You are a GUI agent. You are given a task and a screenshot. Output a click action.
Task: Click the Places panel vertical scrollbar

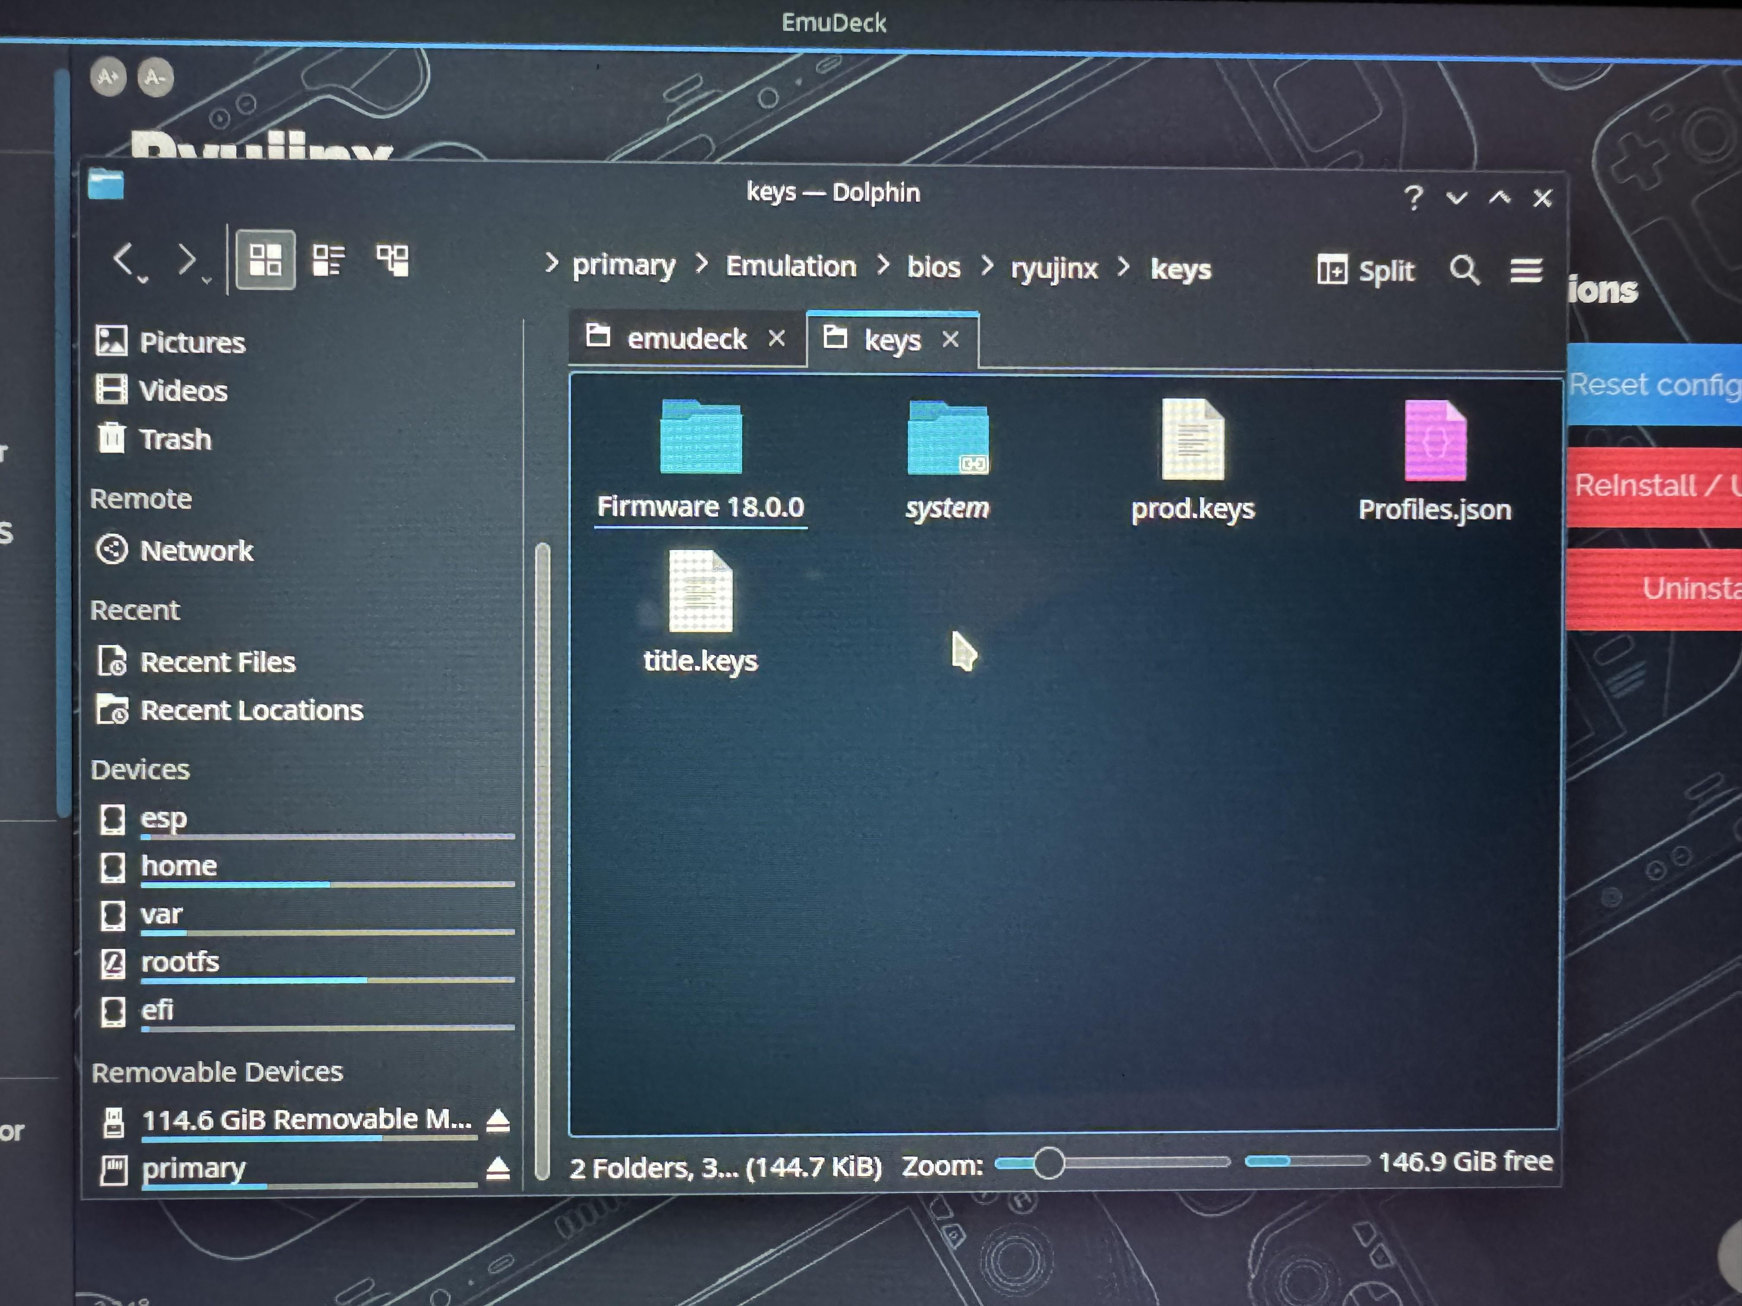coord(542,862)
